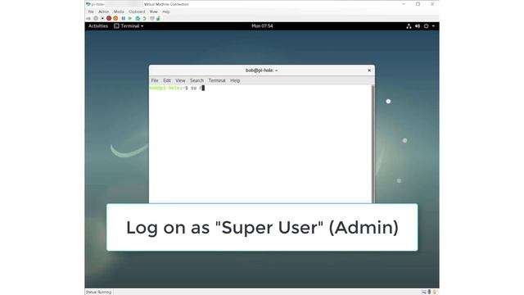Open the Terminal app menu in top bar
The image size is (524, 295).
129,26
